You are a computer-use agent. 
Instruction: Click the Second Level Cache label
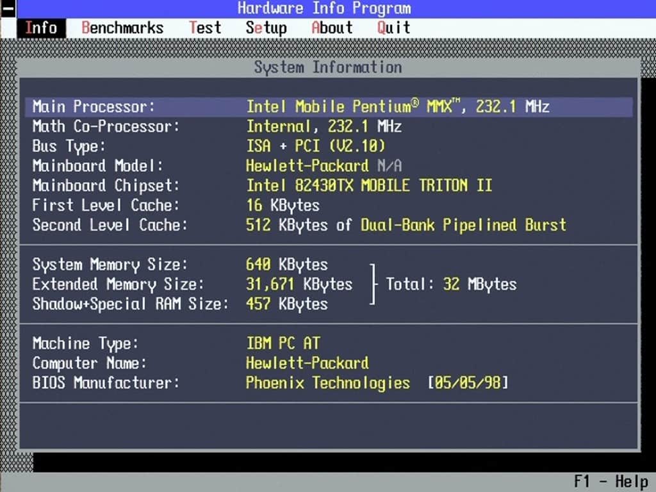110,225
